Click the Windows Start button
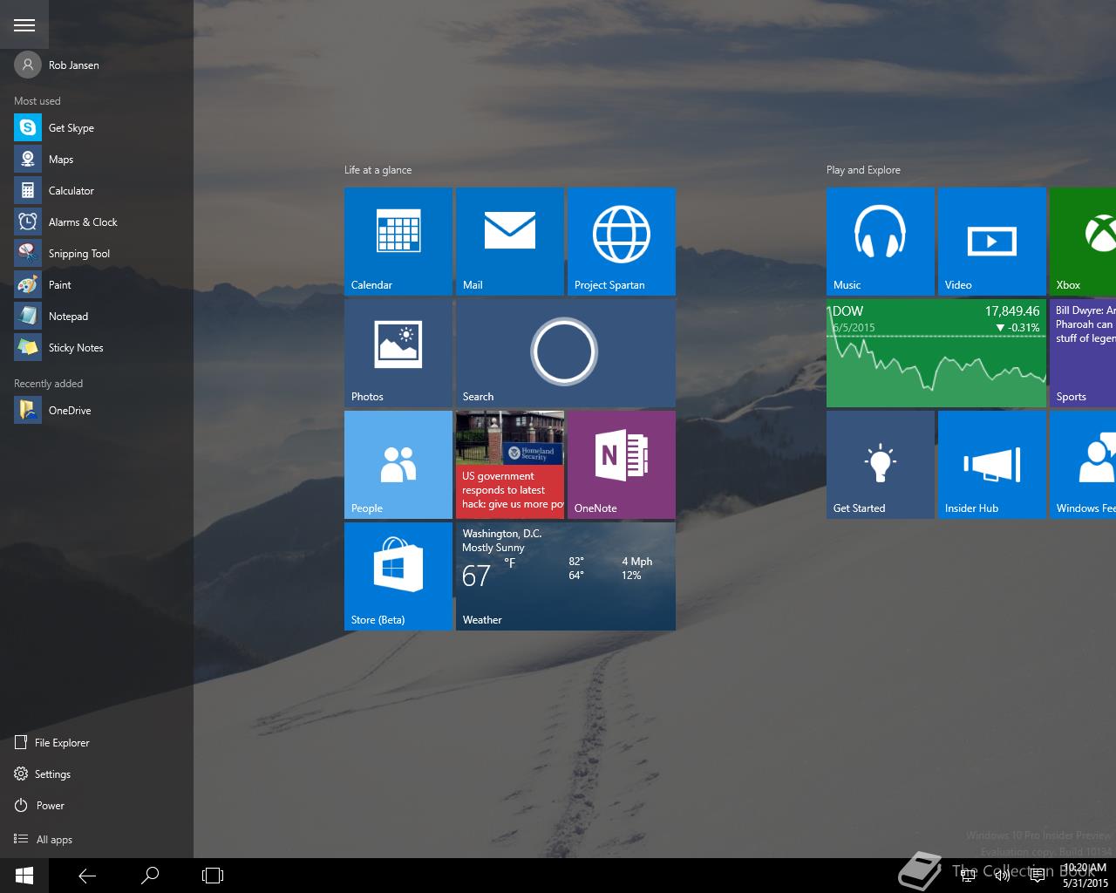This screenshot has height=893, width=1116. (24, 876)
